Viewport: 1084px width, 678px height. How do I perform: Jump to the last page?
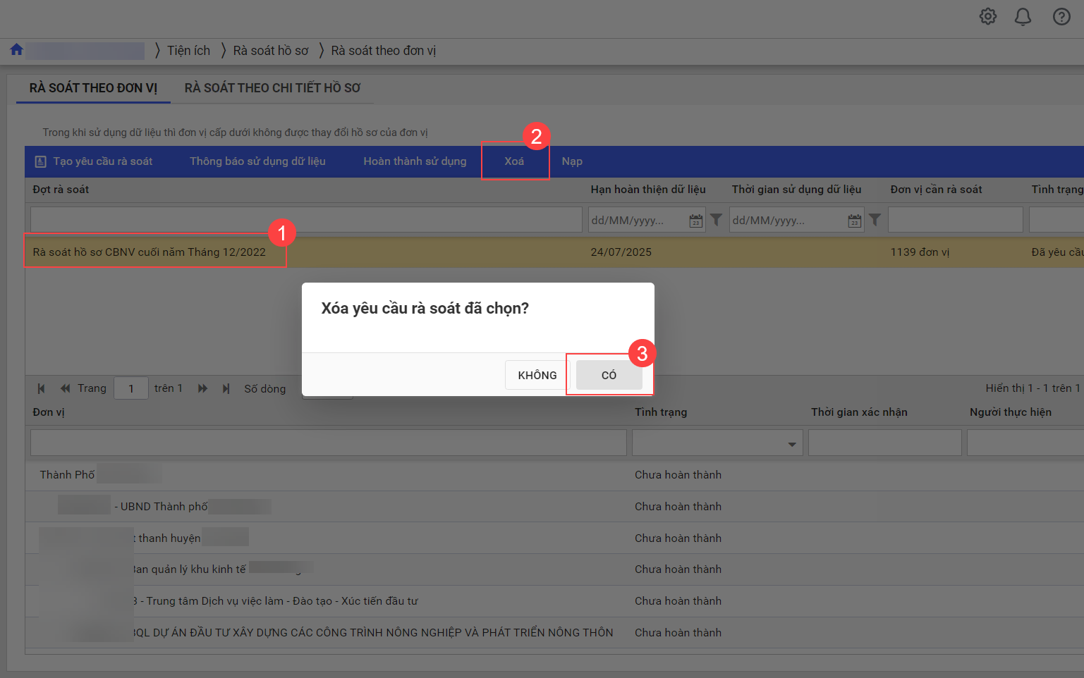[226, 388]
